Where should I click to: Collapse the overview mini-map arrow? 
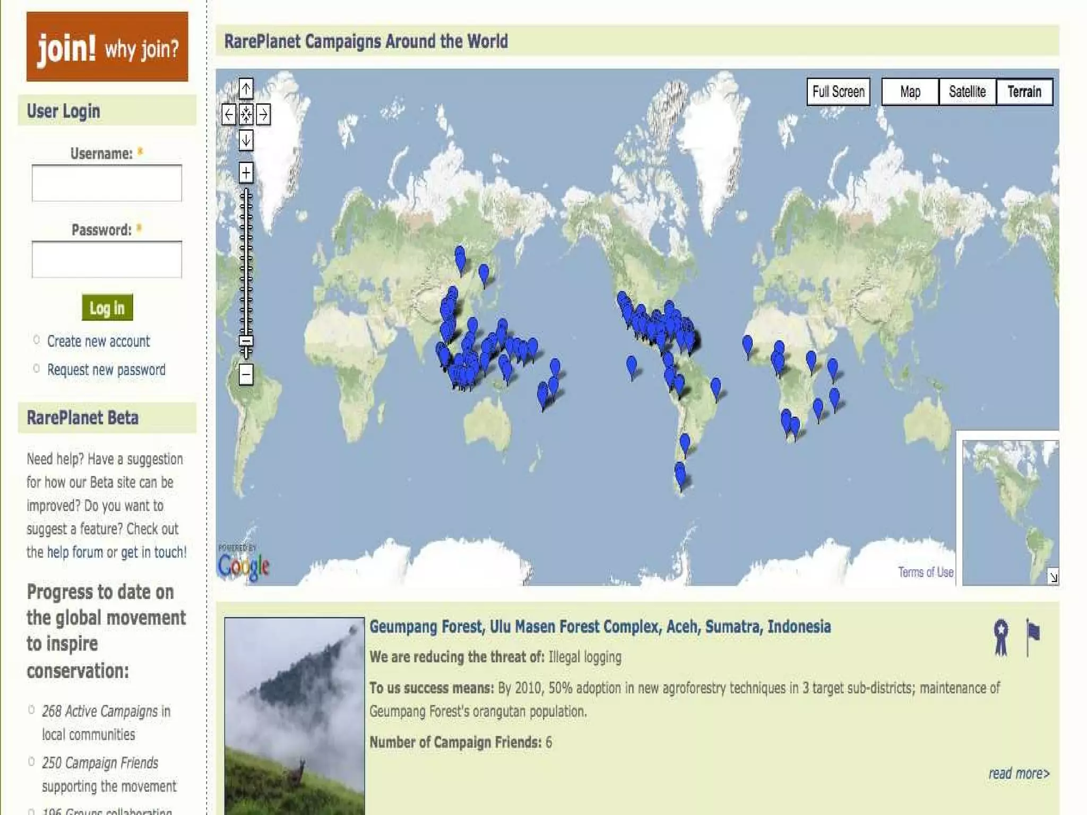click(1053, 577)
